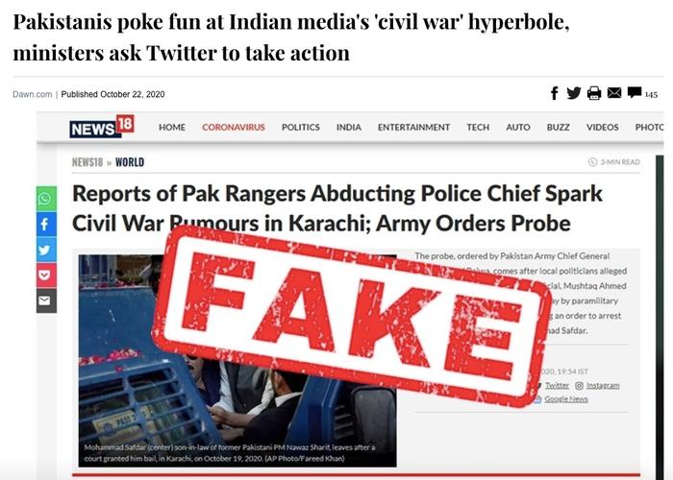Click the green WhatsApp share button
673x480 pixels.
click(x=46, y=199)
